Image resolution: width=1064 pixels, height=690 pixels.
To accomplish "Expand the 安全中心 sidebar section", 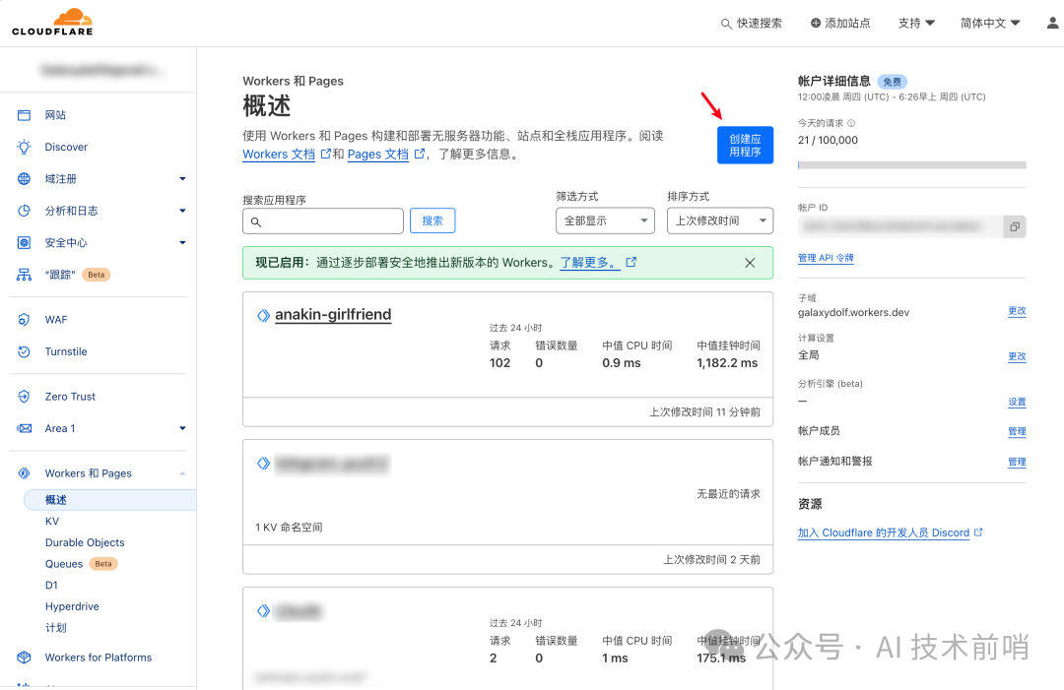I will 182,243.
